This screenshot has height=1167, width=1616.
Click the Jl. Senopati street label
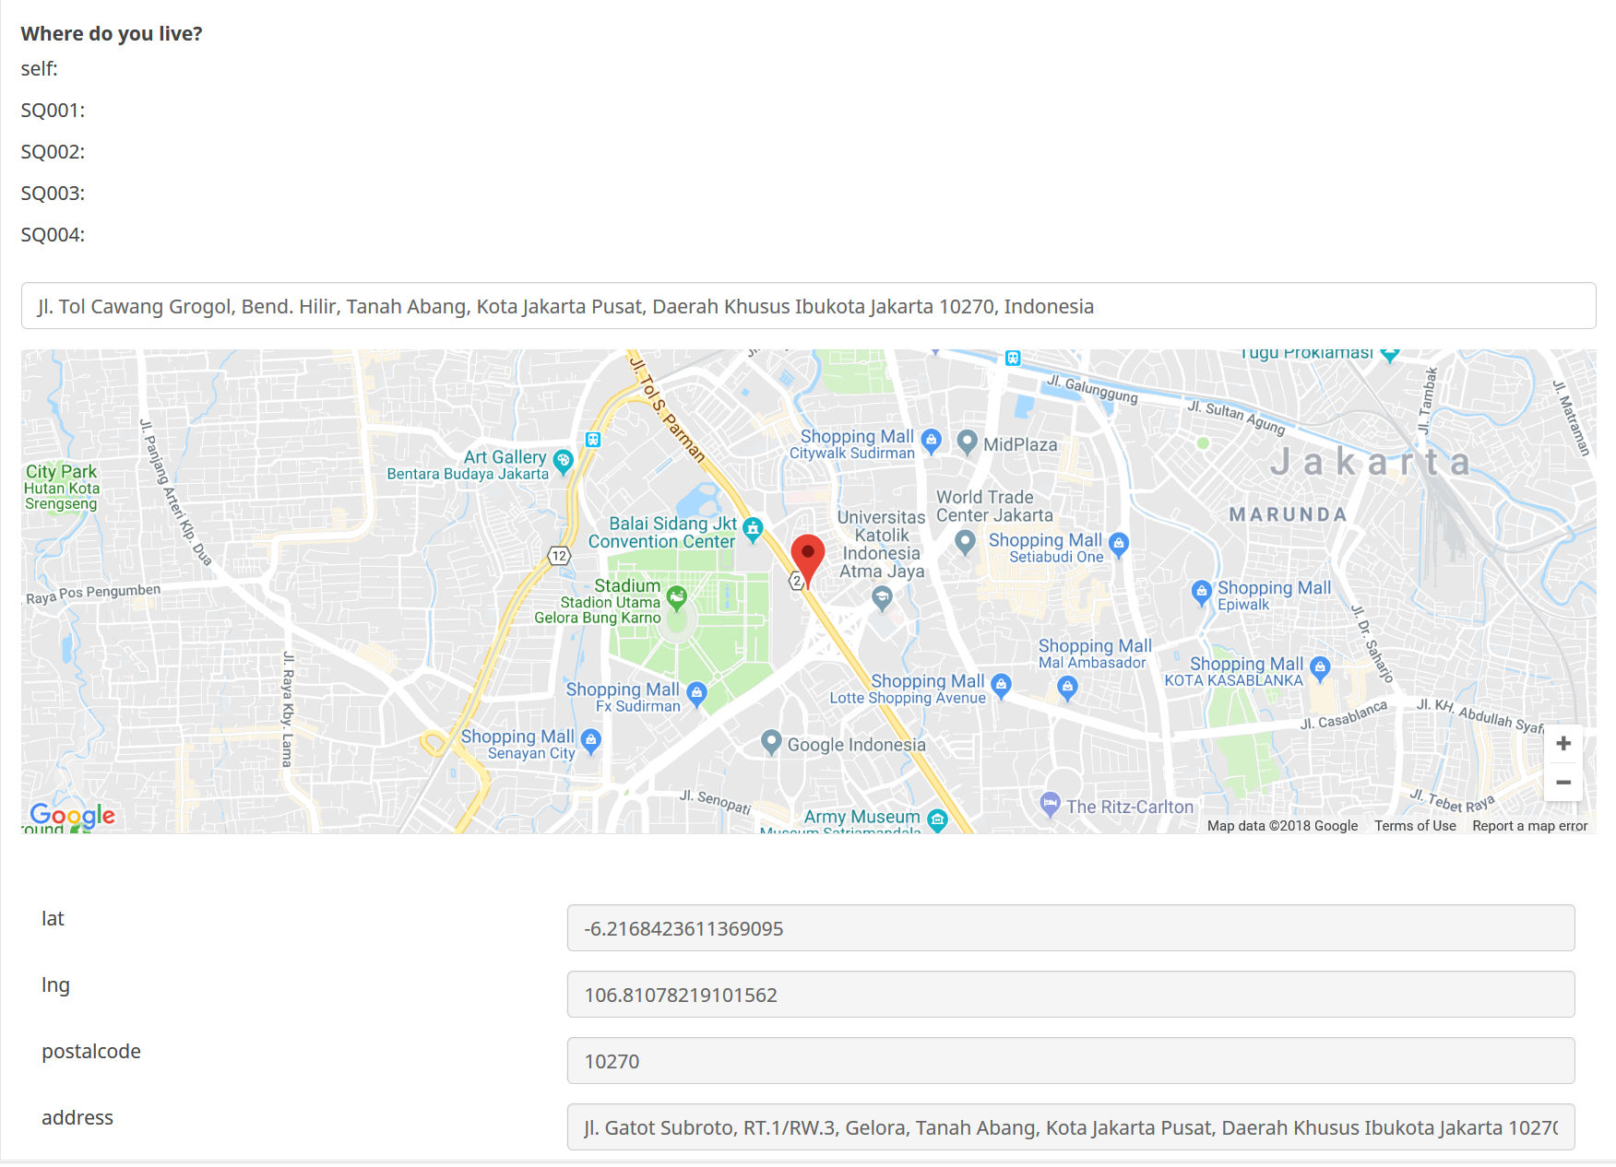[x=716, y=801]
